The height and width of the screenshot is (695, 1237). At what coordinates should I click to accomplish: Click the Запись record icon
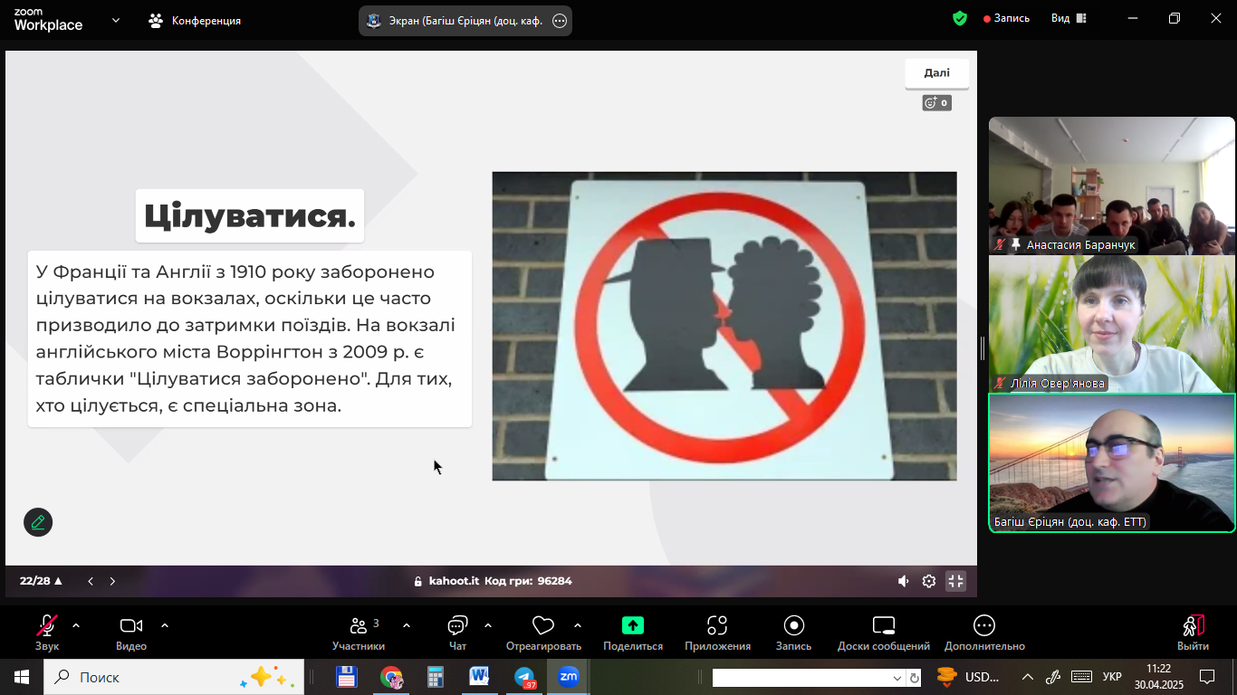pos(793,626)
